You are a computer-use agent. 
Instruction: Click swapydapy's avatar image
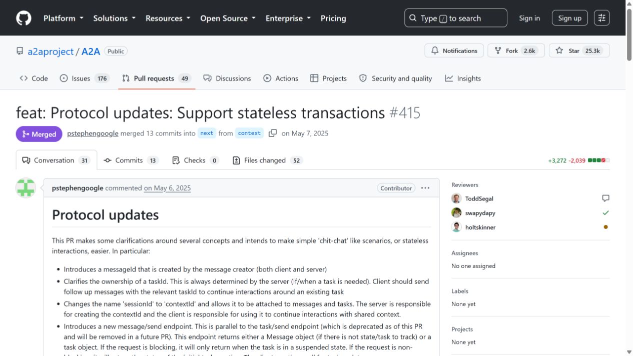[456, 213]
